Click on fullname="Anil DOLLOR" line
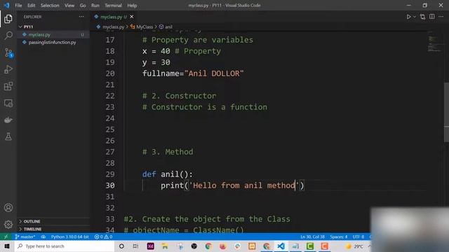Viewport: 449px width, 252px height. pos(193,73)
